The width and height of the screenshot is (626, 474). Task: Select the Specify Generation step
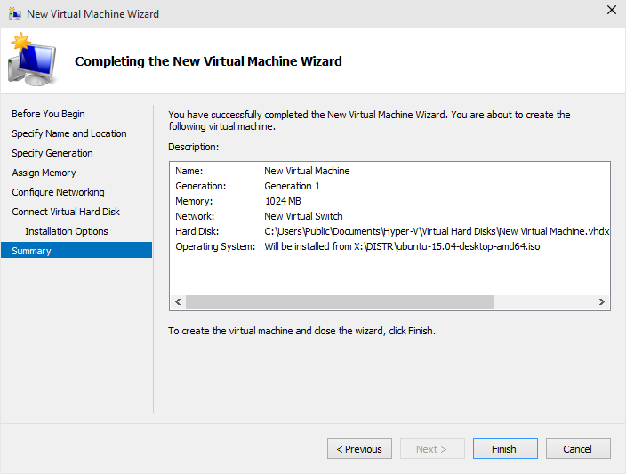52,153
